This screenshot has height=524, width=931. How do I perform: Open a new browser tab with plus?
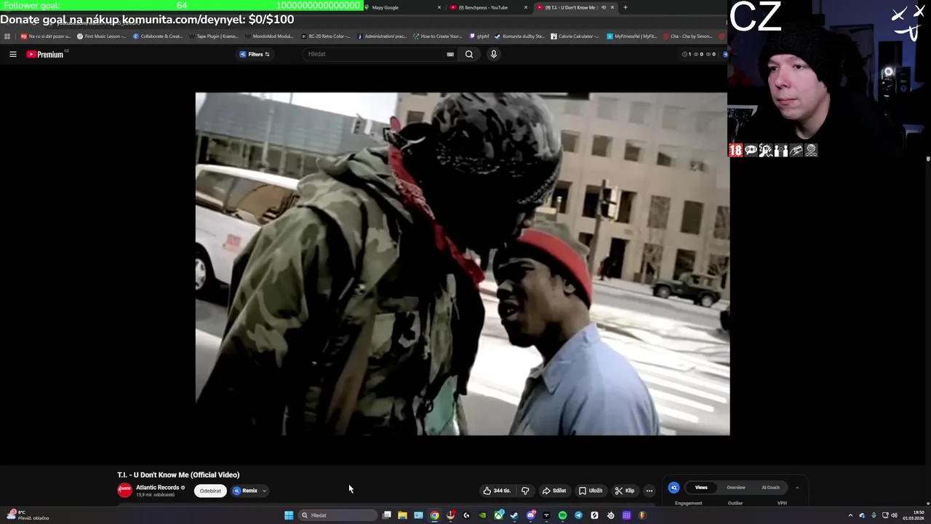coord(625,7)
